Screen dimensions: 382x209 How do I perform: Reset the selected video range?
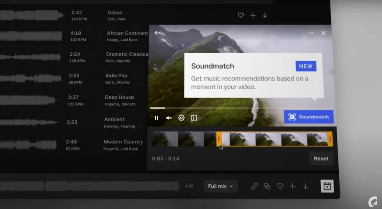[x=321, y=159]
